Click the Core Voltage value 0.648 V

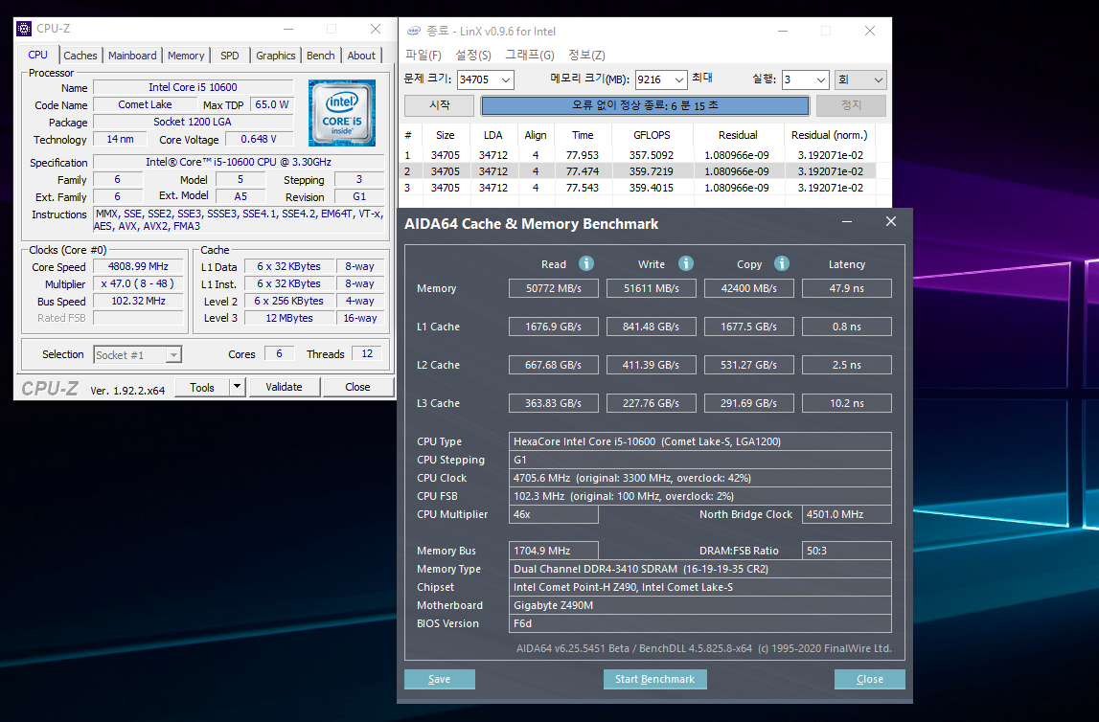tap(259, 140)
